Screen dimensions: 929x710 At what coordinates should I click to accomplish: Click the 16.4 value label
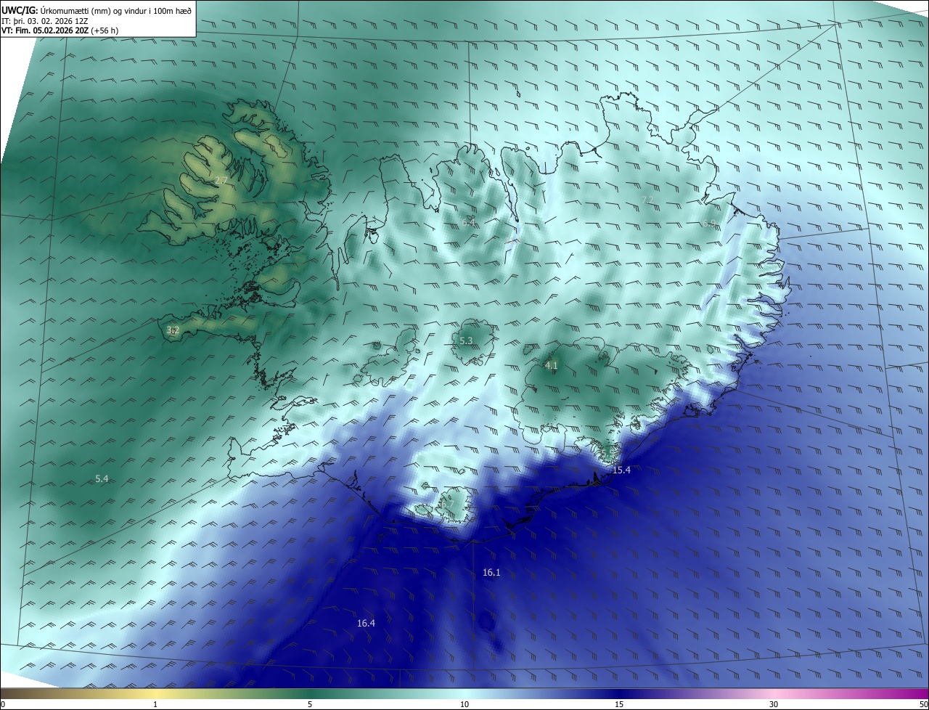367,623
